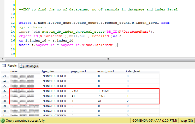Click the horizontal scrollbar left arrow
The width and height of the screenshot is (195, 124).
(x=2, y=59)
